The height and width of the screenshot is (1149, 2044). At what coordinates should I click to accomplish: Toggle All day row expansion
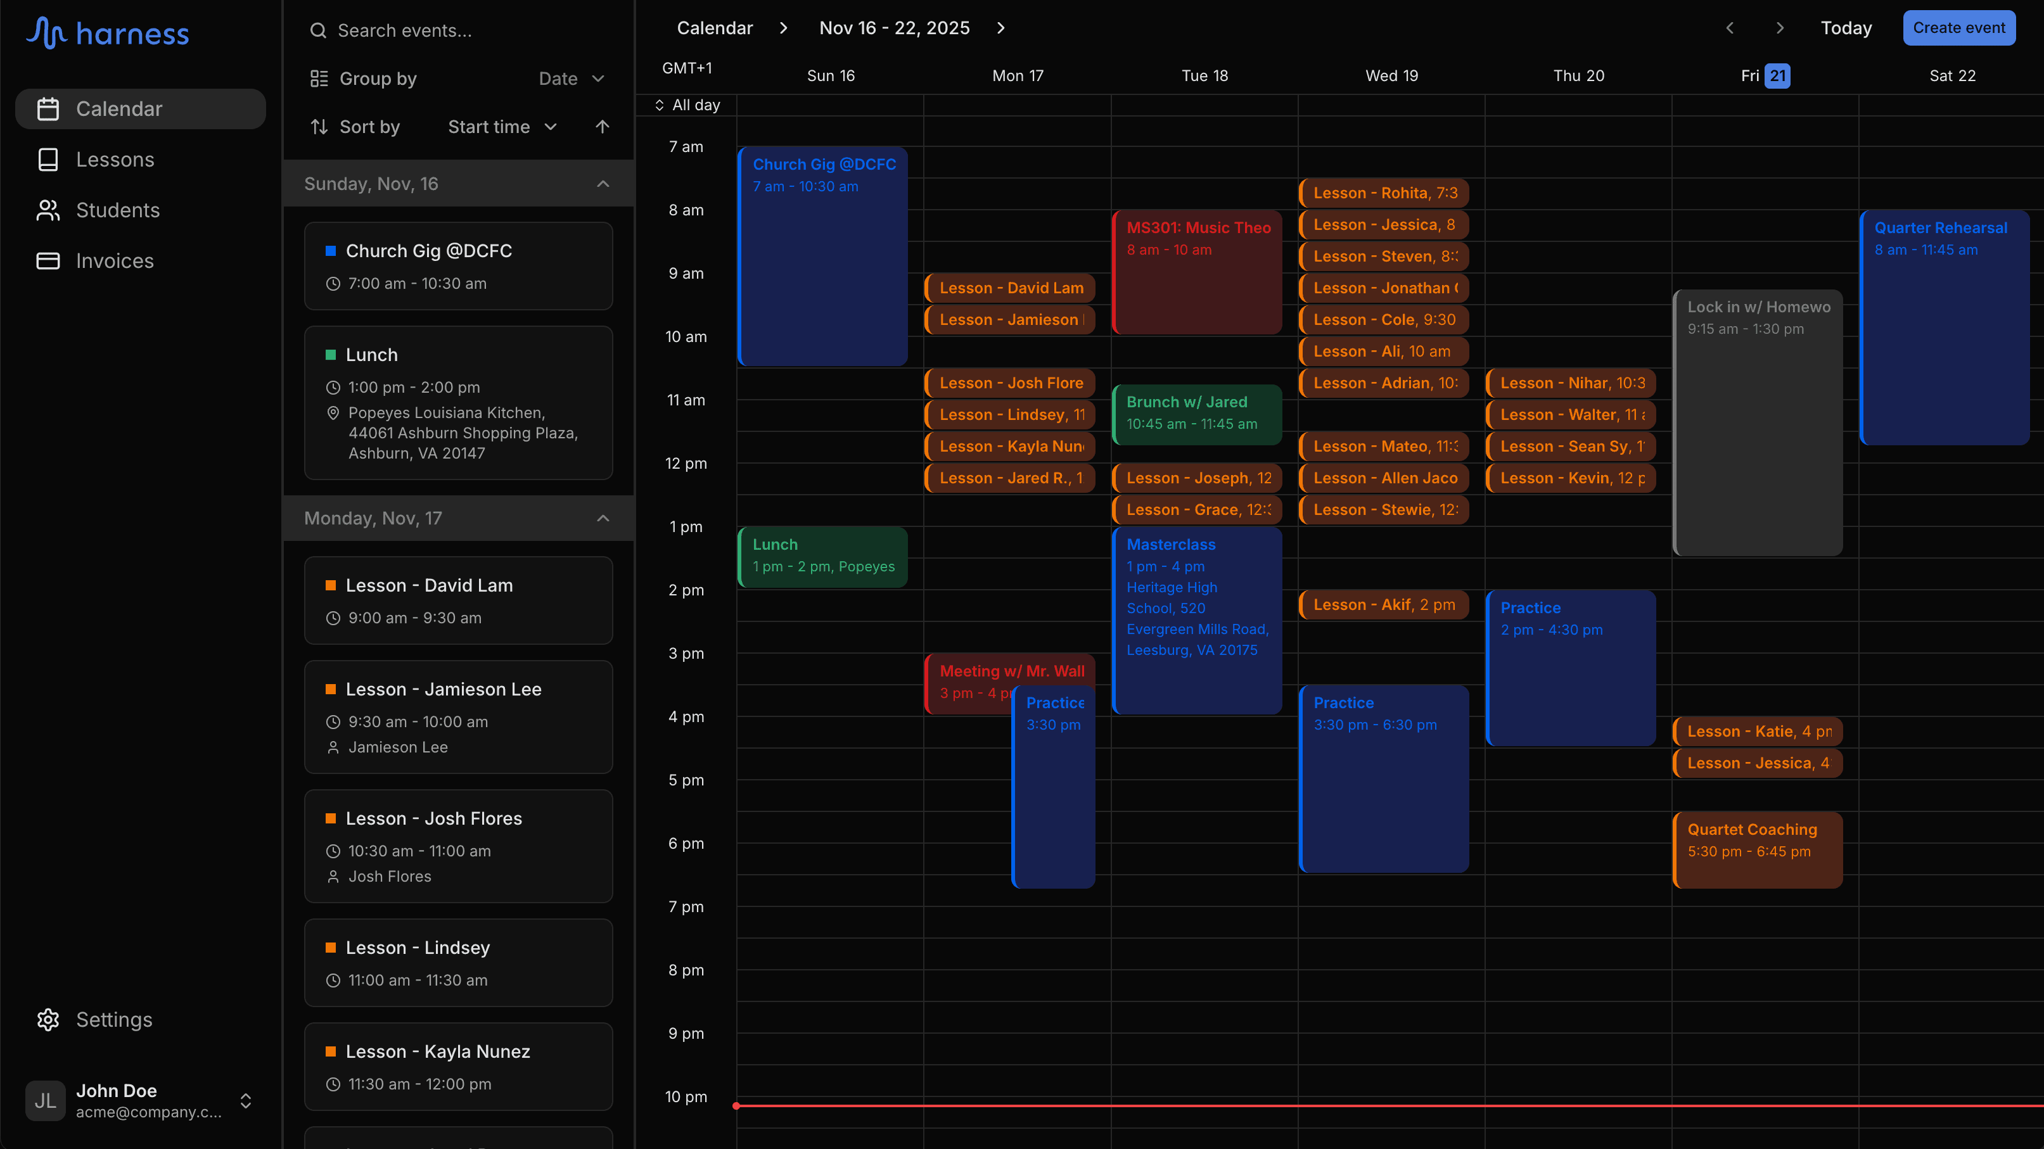pos(660,106)
